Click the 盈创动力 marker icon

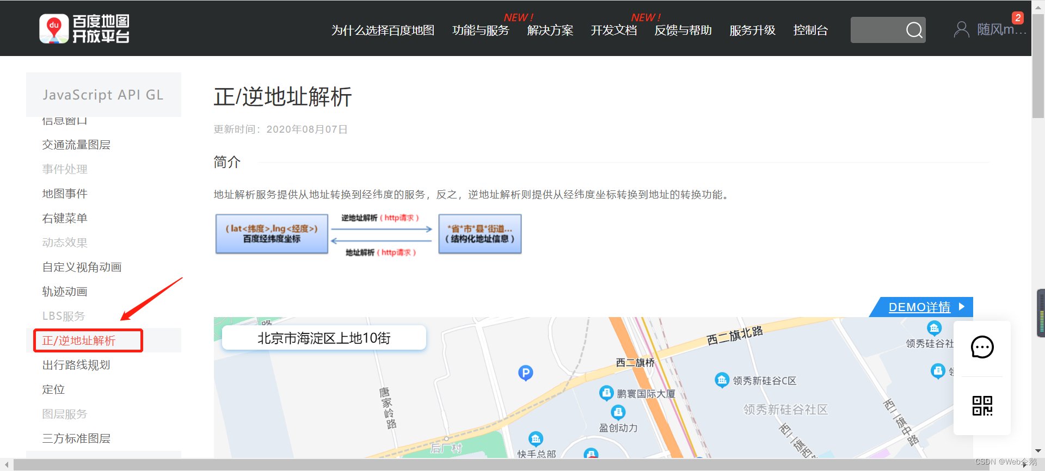pyautogui.click(x=618, y=412)
